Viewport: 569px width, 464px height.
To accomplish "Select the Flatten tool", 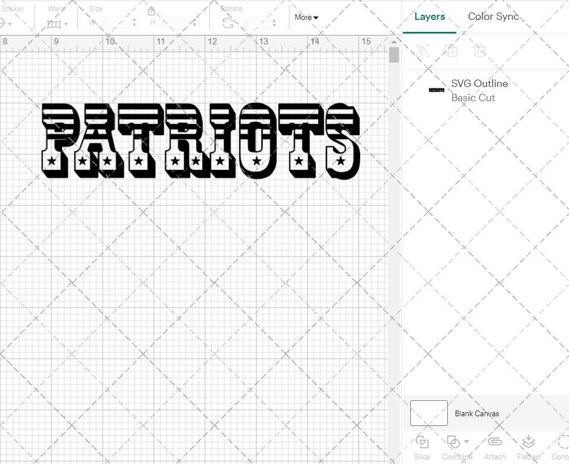I will click(528, 448).
